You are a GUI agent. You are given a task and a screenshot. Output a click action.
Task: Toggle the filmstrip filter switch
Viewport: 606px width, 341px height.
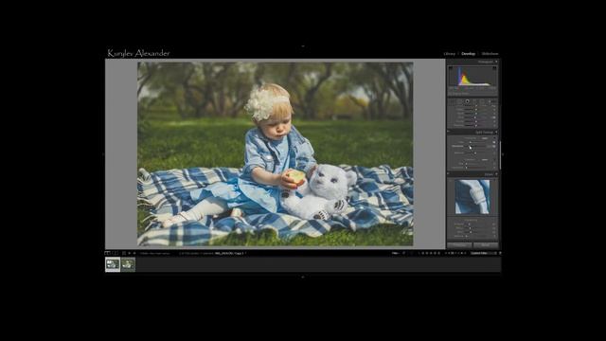point(500,253)
